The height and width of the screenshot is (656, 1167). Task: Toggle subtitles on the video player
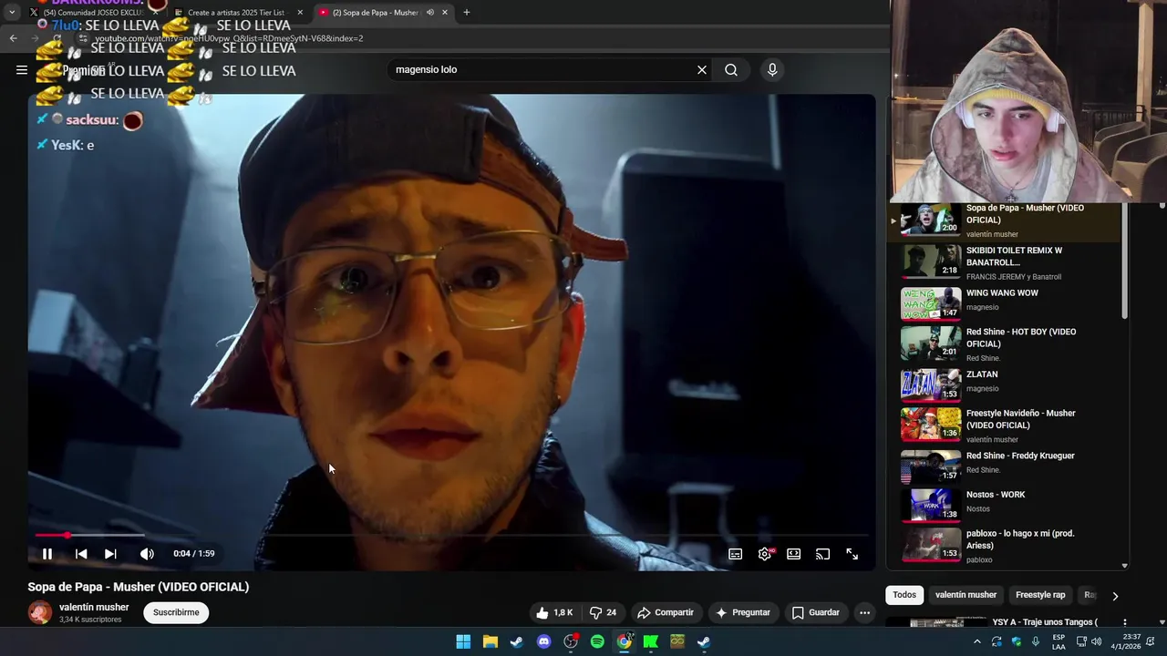(x=735, y=554)
